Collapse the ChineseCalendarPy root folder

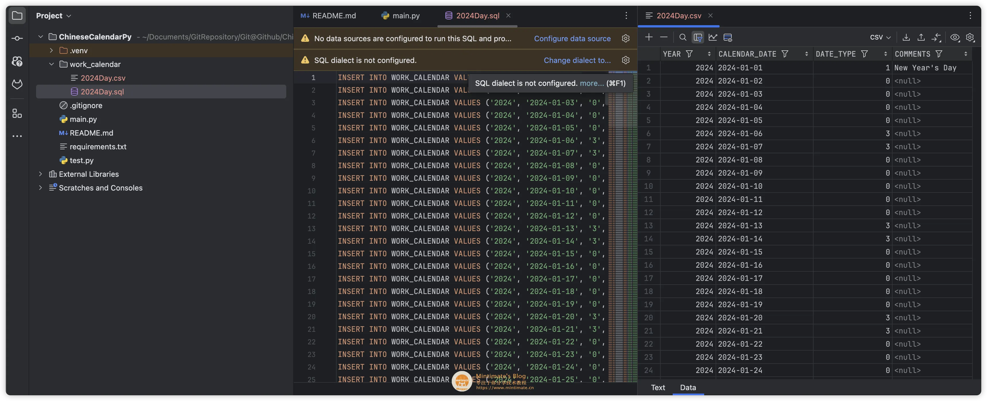coord(40,37)
